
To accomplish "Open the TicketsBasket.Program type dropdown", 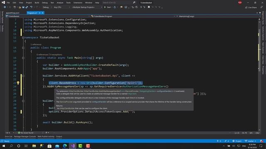I will click(x=133, y=17).
